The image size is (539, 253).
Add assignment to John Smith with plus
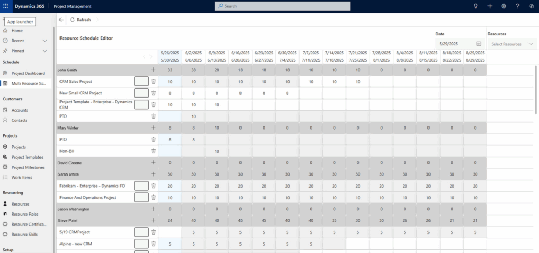pyautogui.click(x=154, y=70)
